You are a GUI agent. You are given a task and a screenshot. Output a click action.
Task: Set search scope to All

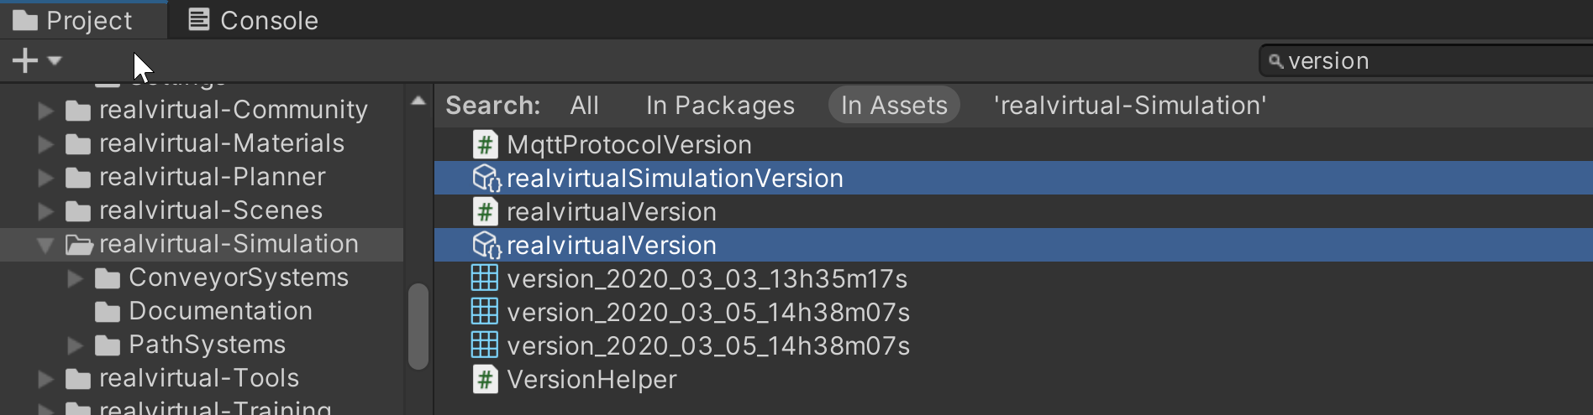pyautogui.click(x=584, y=106)
